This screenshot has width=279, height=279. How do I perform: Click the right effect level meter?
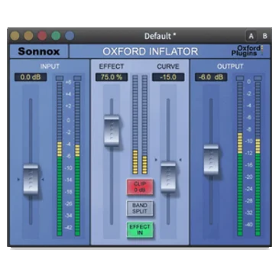point(144,125)
